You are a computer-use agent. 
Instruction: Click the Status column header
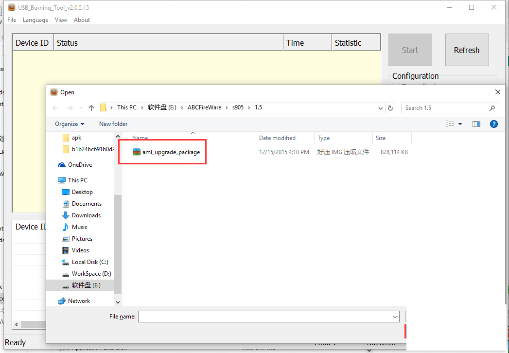point(169,43)
